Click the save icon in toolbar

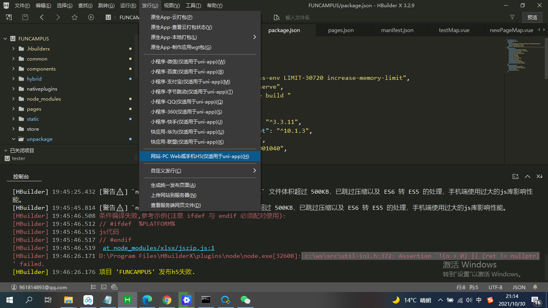25,17
